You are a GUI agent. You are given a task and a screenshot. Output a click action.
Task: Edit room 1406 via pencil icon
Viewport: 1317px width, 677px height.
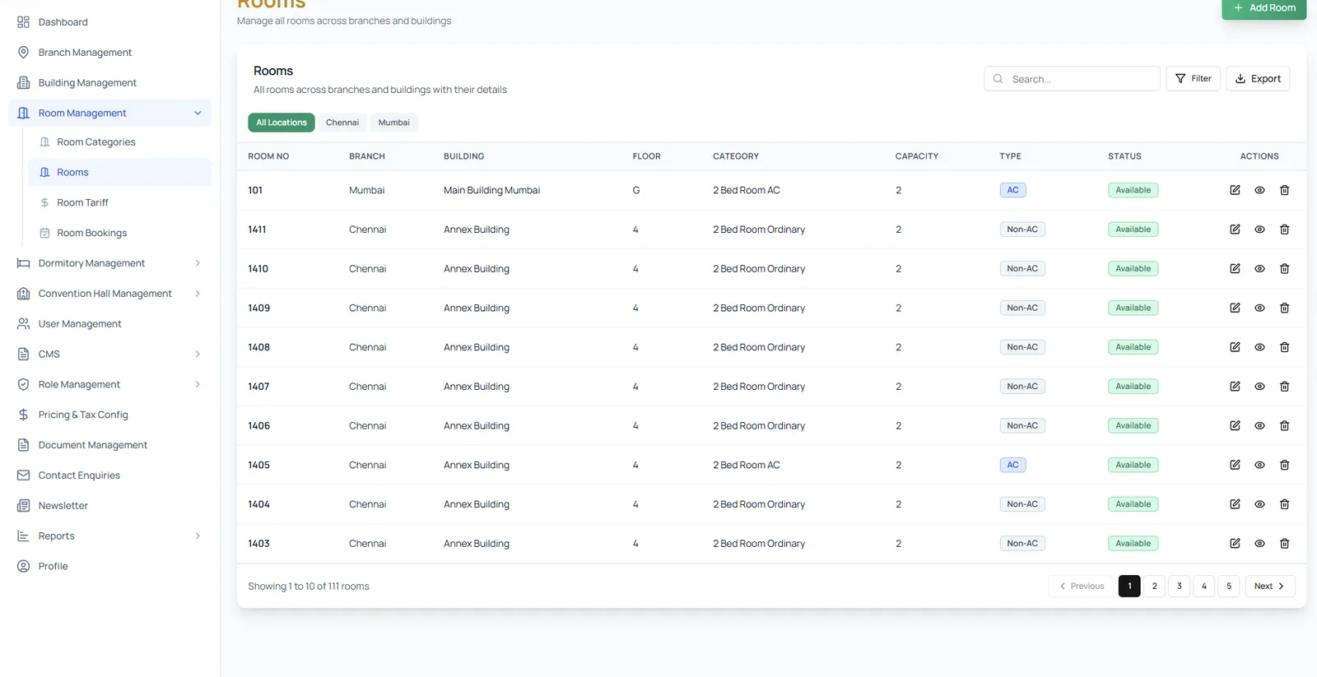click(1235, 426)
